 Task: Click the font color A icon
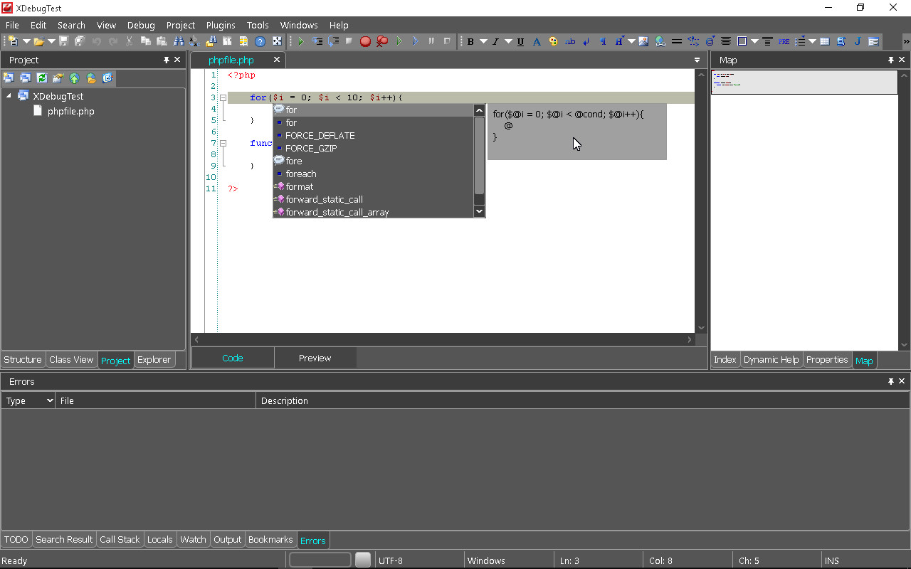[x=537, y=41]
